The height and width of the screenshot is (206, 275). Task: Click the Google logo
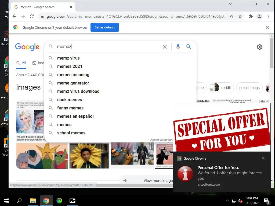pos(27,47)
